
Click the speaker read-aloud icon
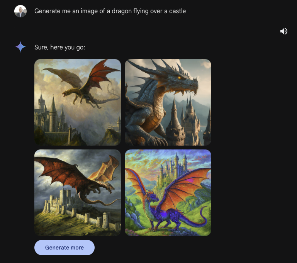pyautogui.click(x=284, y=31)
